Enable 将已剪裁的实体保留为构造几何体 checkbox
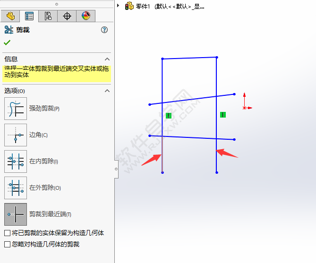The image size is (316, 263). point(7,233)
